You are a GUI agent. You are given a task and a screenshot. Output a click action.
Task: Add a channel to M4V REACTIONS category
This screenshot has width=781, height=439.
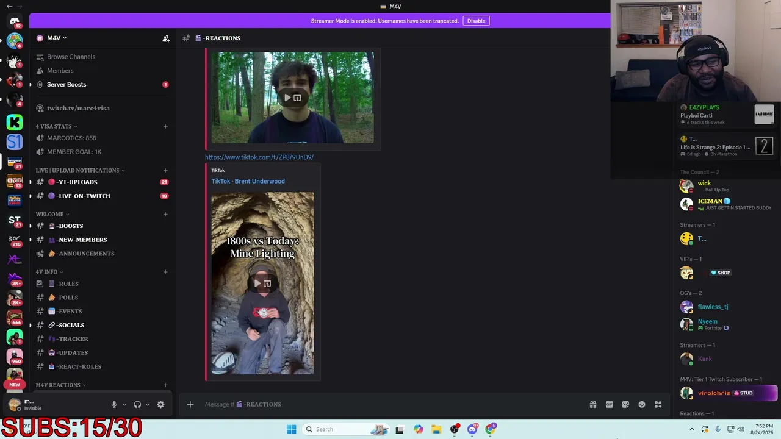tap(165, 385)
